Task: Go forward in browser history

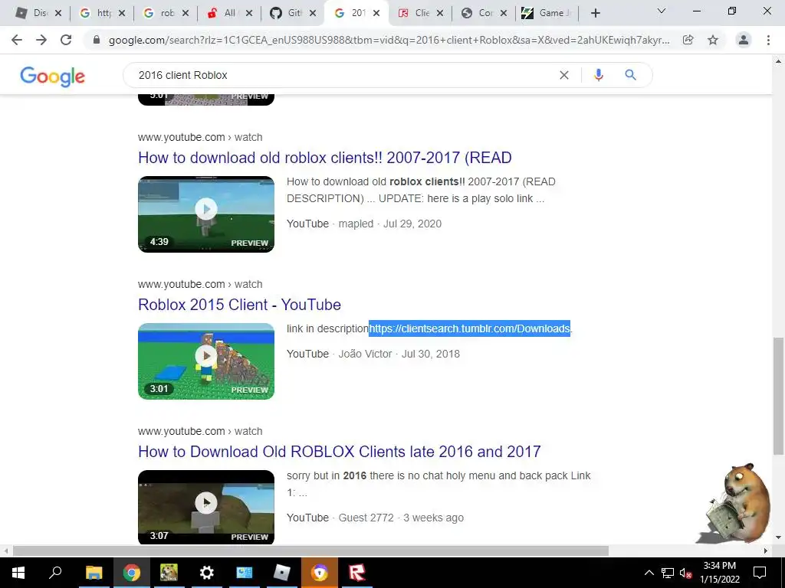Action: click(41, 40)
